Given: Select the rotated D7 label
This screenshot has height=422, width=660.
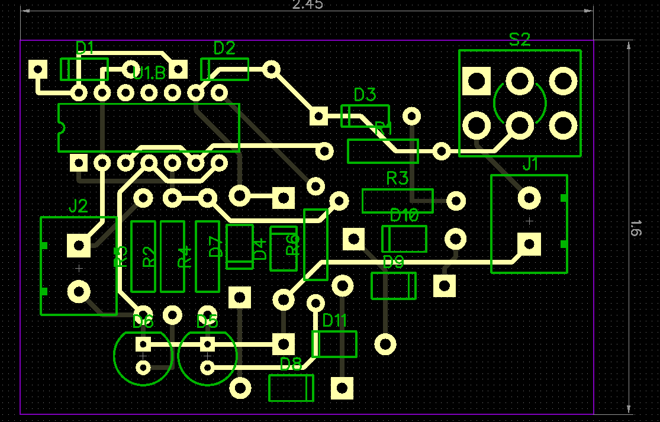Looking at the screenshot, I should pyautogui.click(x=215, y=247).
